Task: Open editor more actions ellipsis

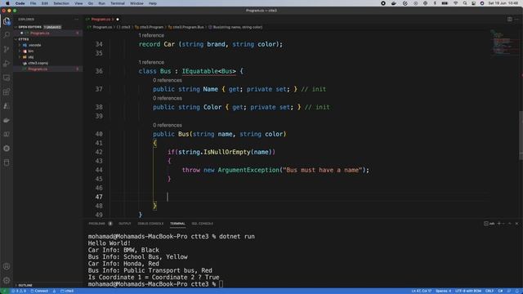Action: (516, 20)
